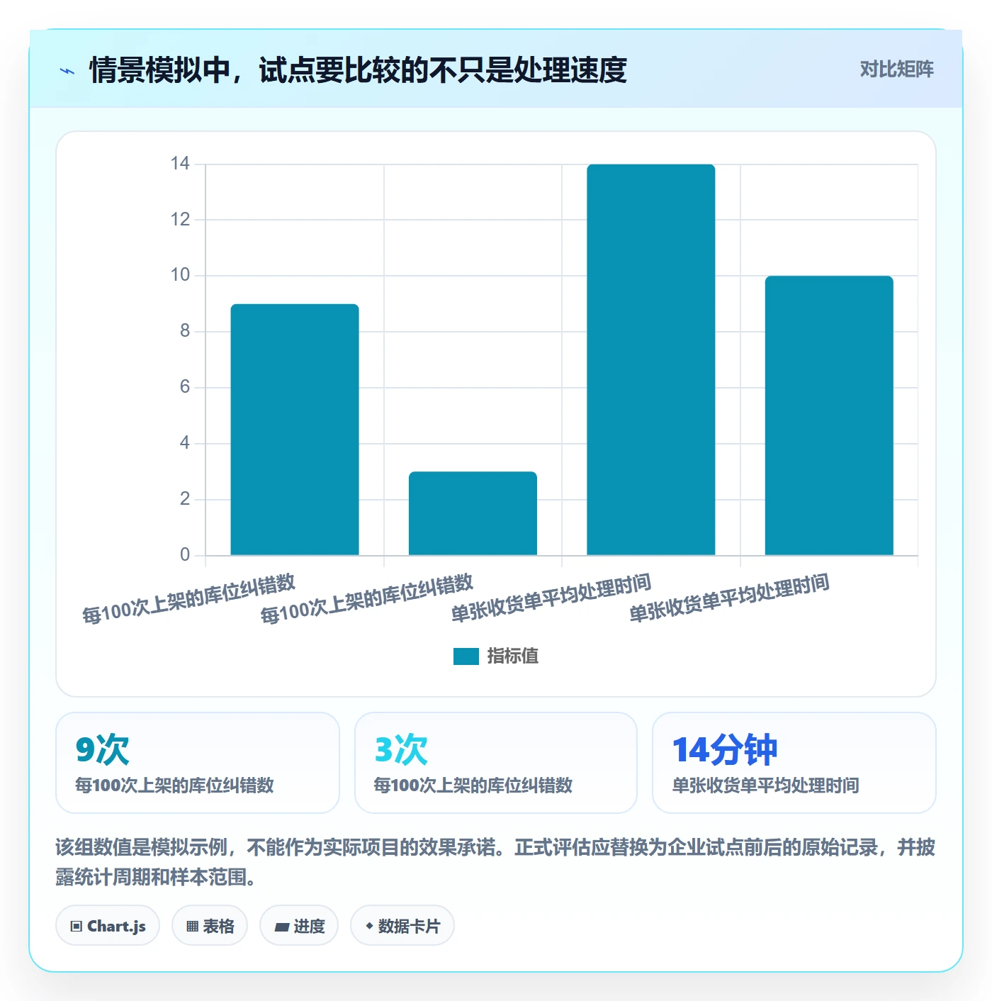Click the Chart.js chip square icon
Viewport: 992px width, 1001px height.
77,927
